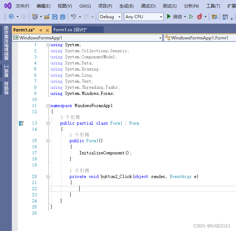Collapse the Form1 constructor at line 15
The width and height of the screenshot is (236, 231).
tap(48, 141)
